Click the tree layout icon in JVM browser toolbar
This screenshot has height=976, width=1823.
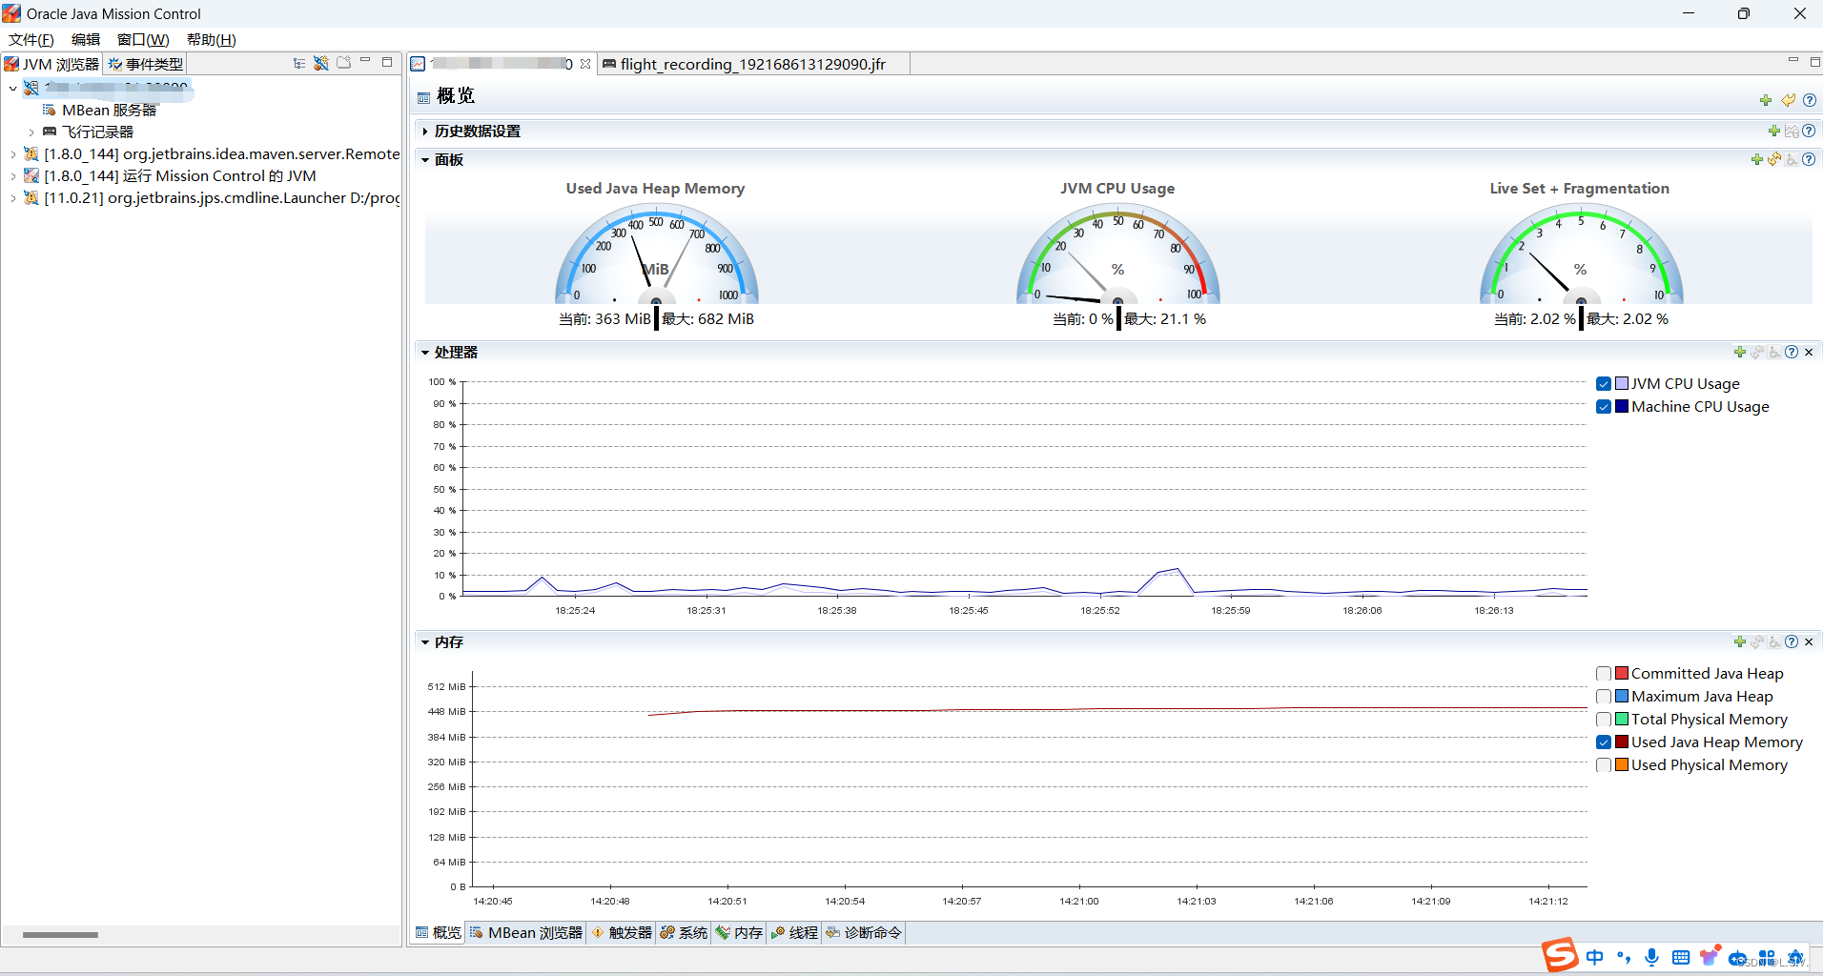(299, 64)
